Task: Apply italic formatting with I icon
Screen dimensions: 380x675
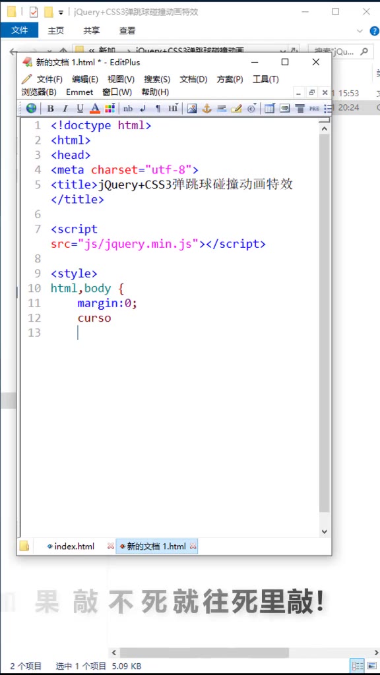Action: pos(65,109)
